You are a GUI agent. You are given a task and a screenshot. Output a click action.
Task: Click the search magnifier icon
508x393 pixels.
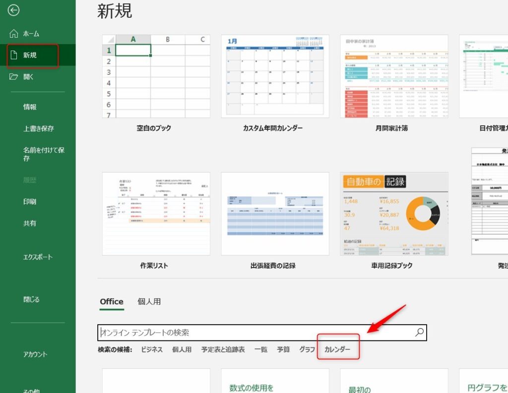419,332
